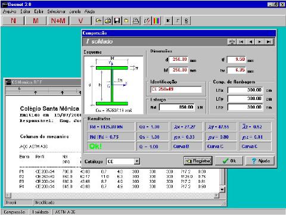286x215 pixels.
Task: Click the d dimension field showing 250.00
Action: [x=178, y=60]
